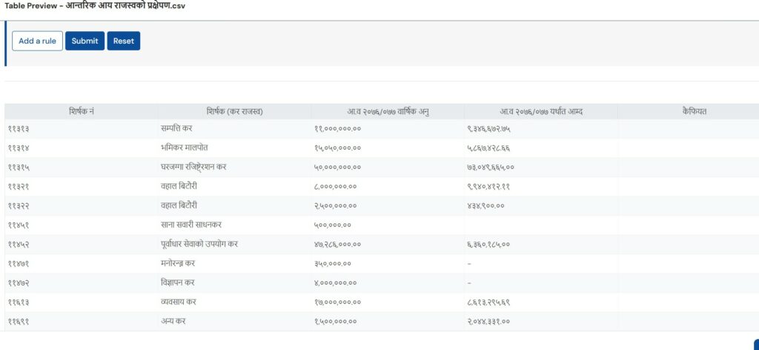The image size is (759, 350).
Task: Select cell ११६९१
Action: [x=82, y=321]
